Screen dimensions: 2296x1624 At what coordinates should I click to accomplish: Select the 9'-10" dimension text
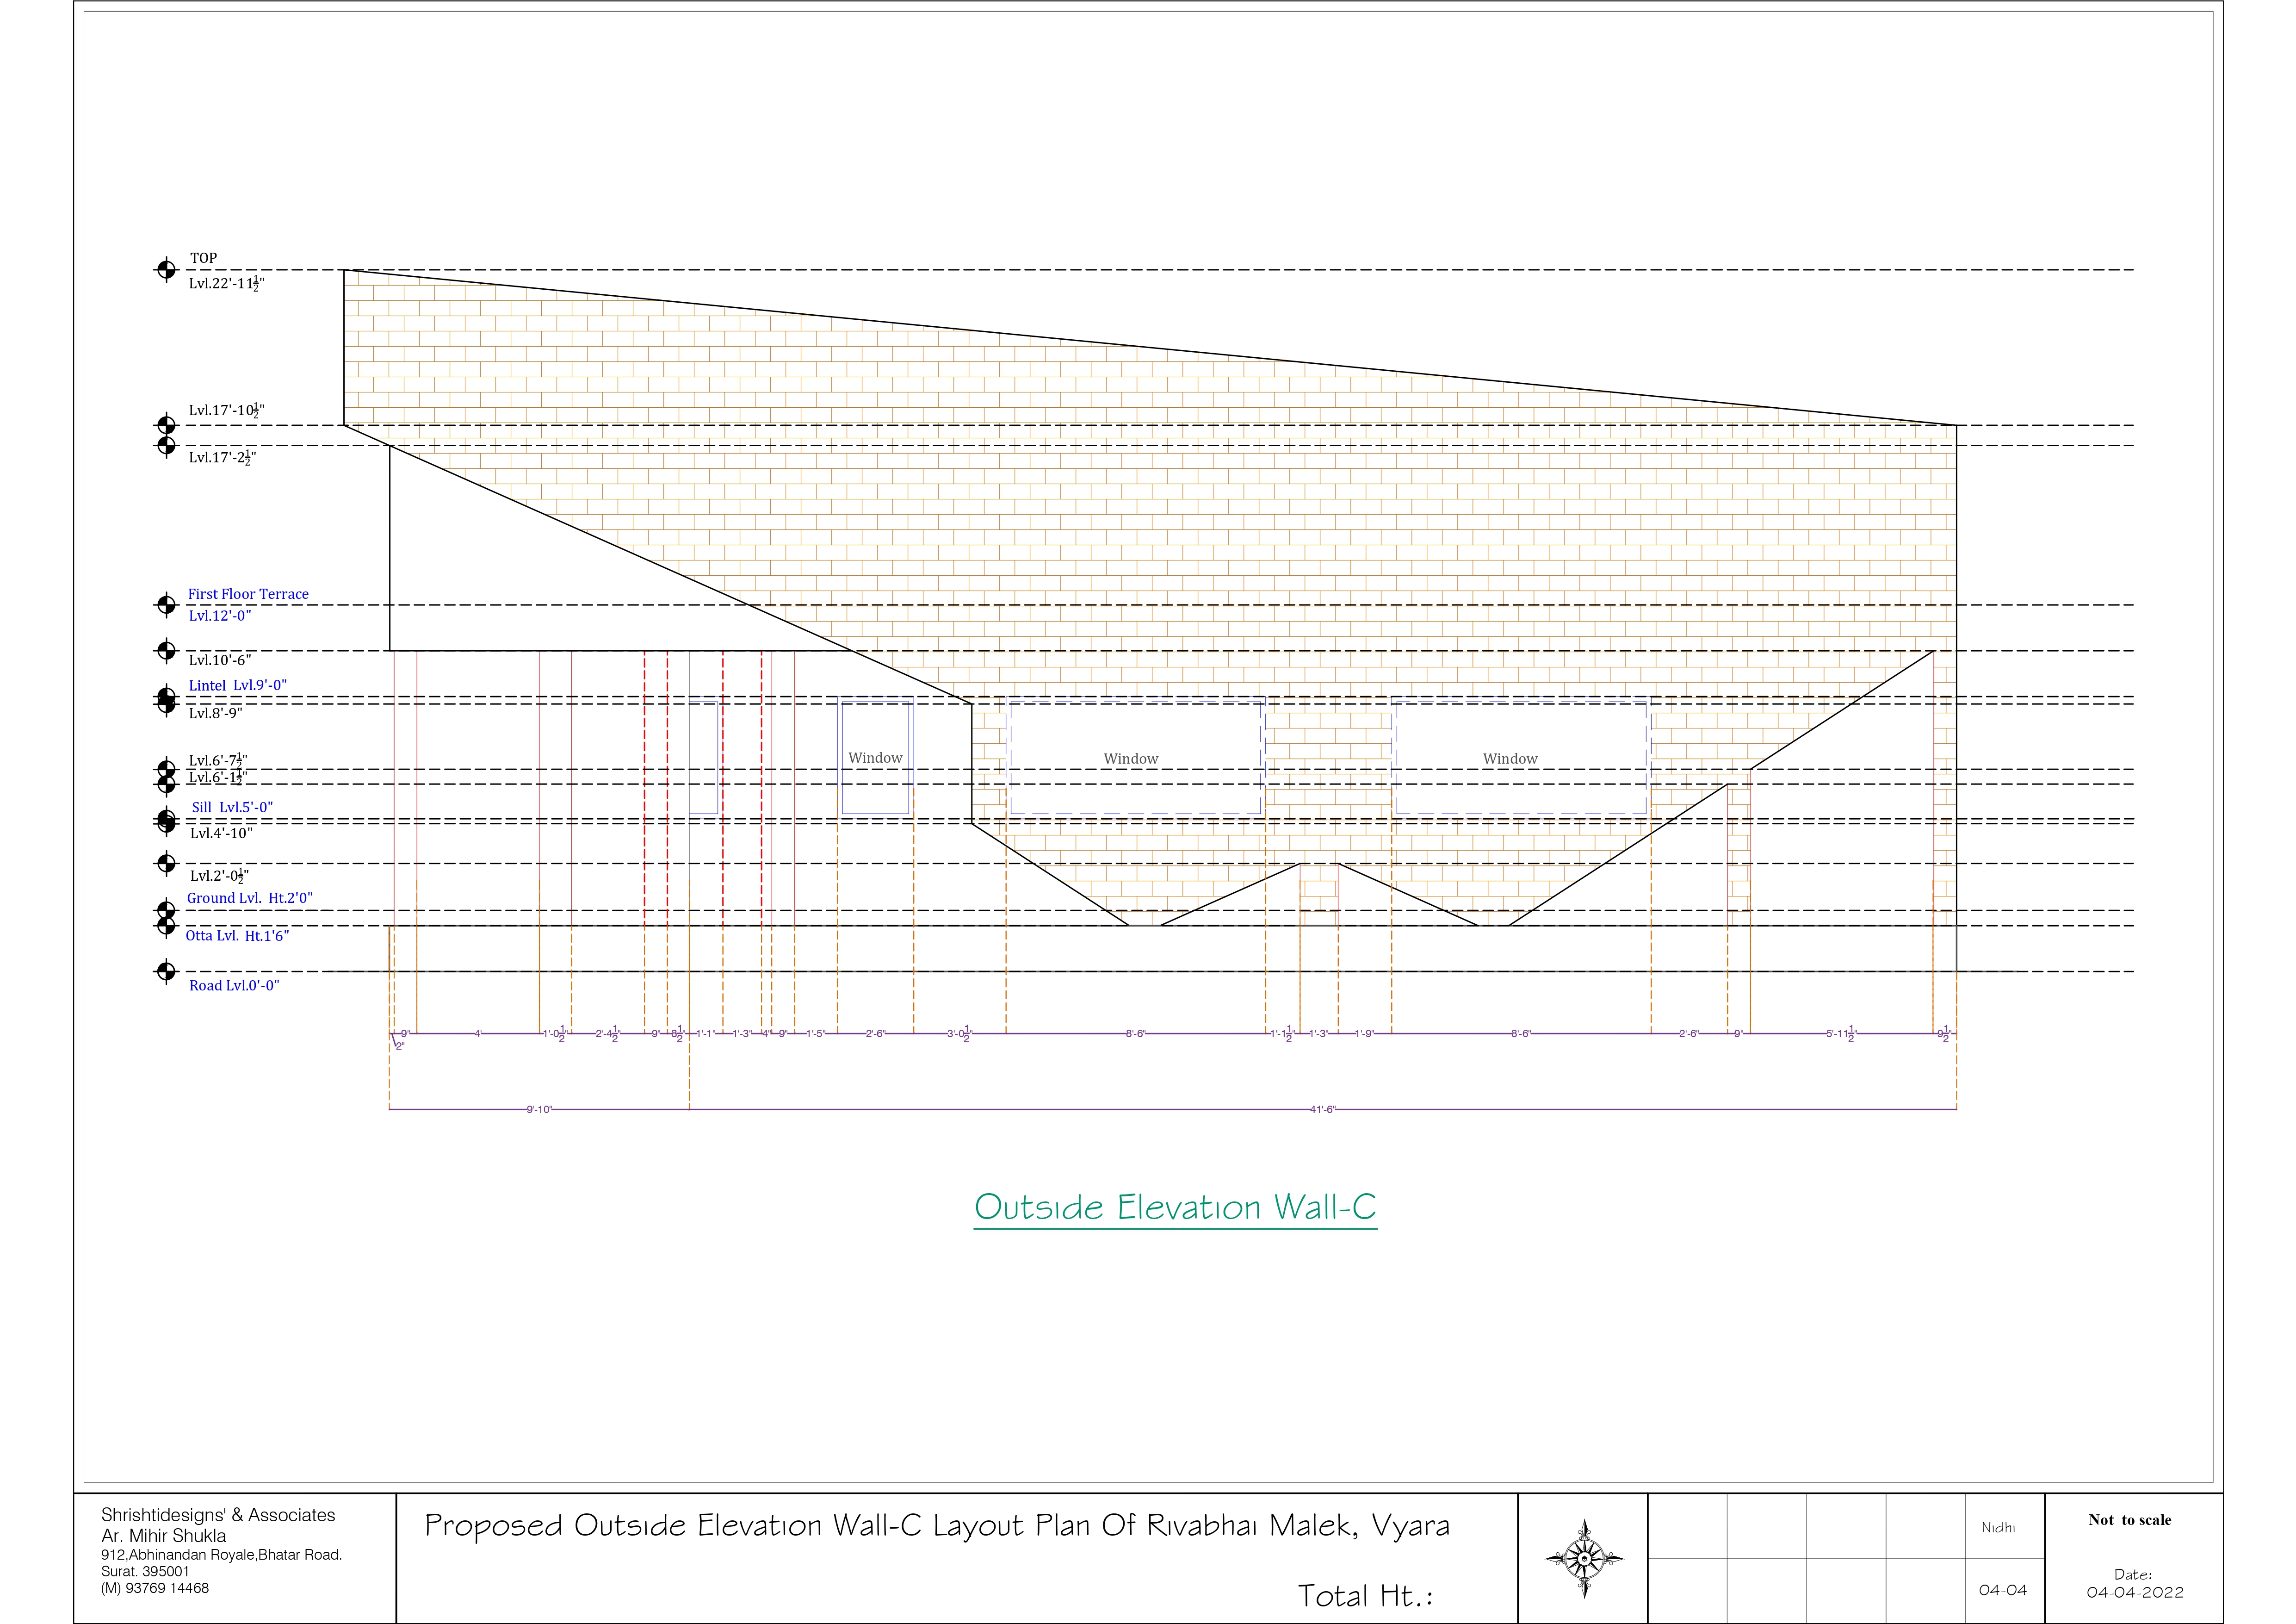click(x=539, y=1110)
